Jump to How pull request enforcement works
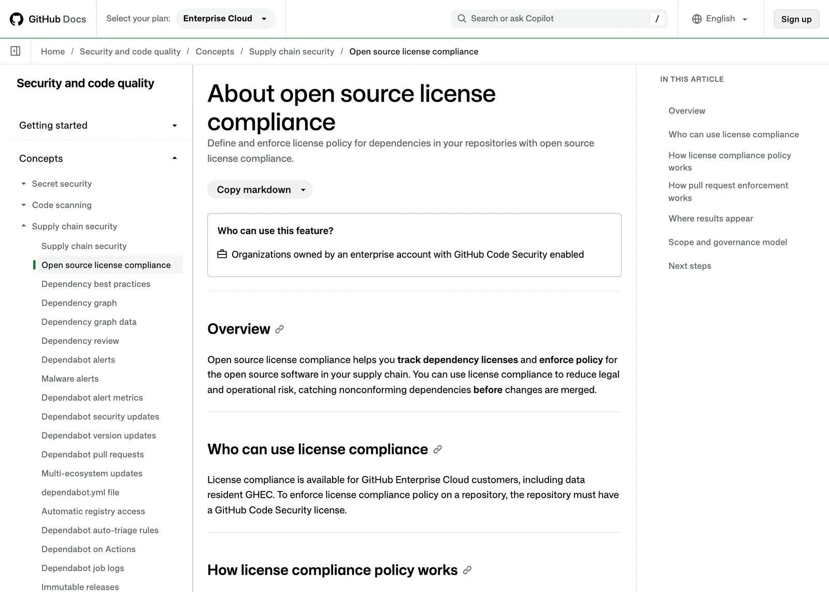The height and width of the screenshot is (592, 829). click(728, 192)
